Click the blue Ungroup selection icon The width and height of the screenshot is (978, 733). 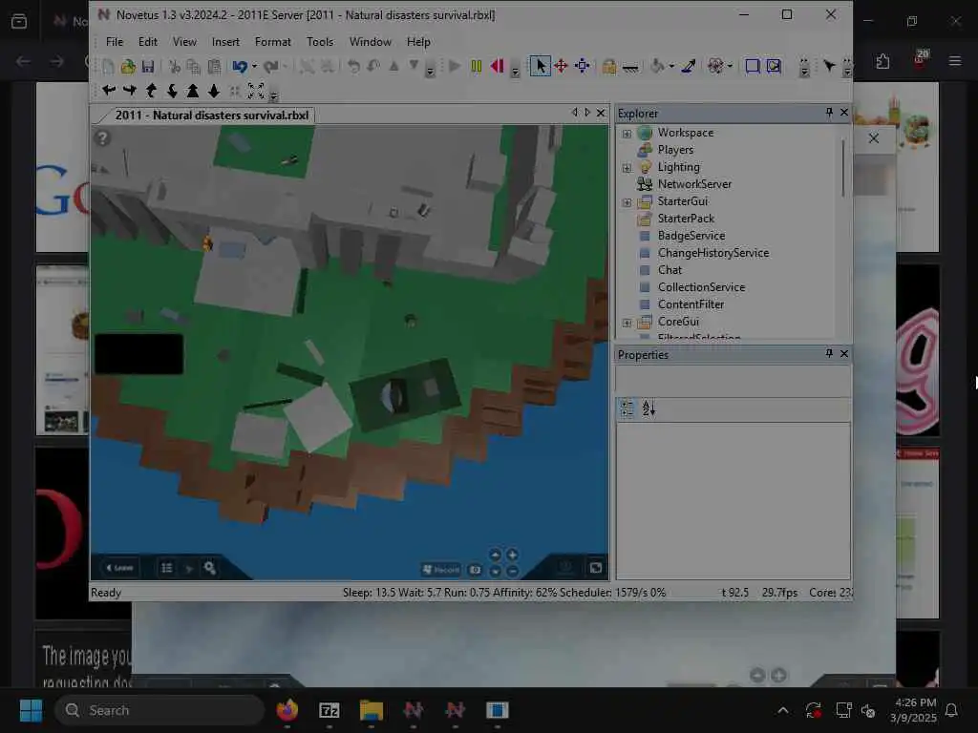click(x=774, y=66)
